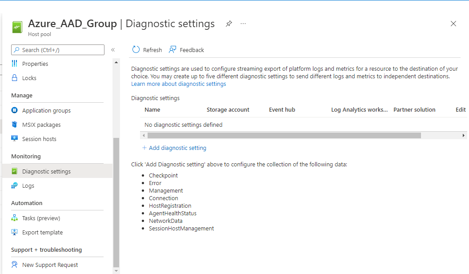Click the Export template icon
The image size is (469, 274).
[14, 232]
